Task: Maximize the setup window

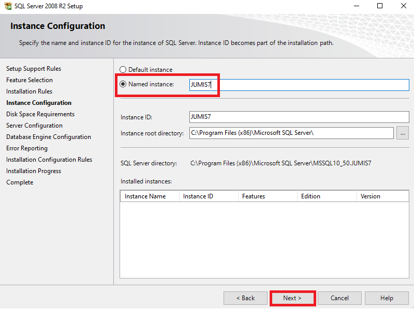Action: 380,6
